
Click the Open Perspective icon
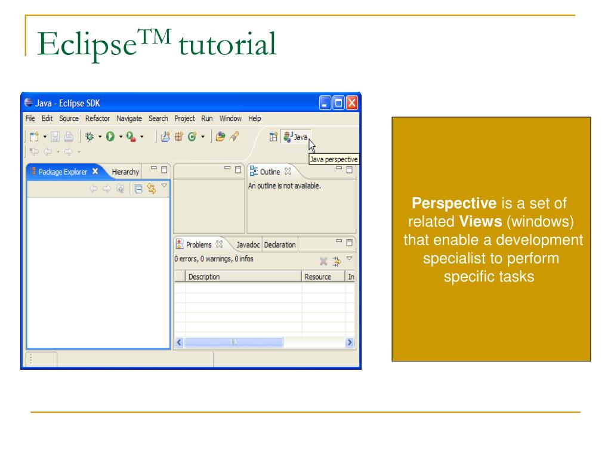coord(273,137)
